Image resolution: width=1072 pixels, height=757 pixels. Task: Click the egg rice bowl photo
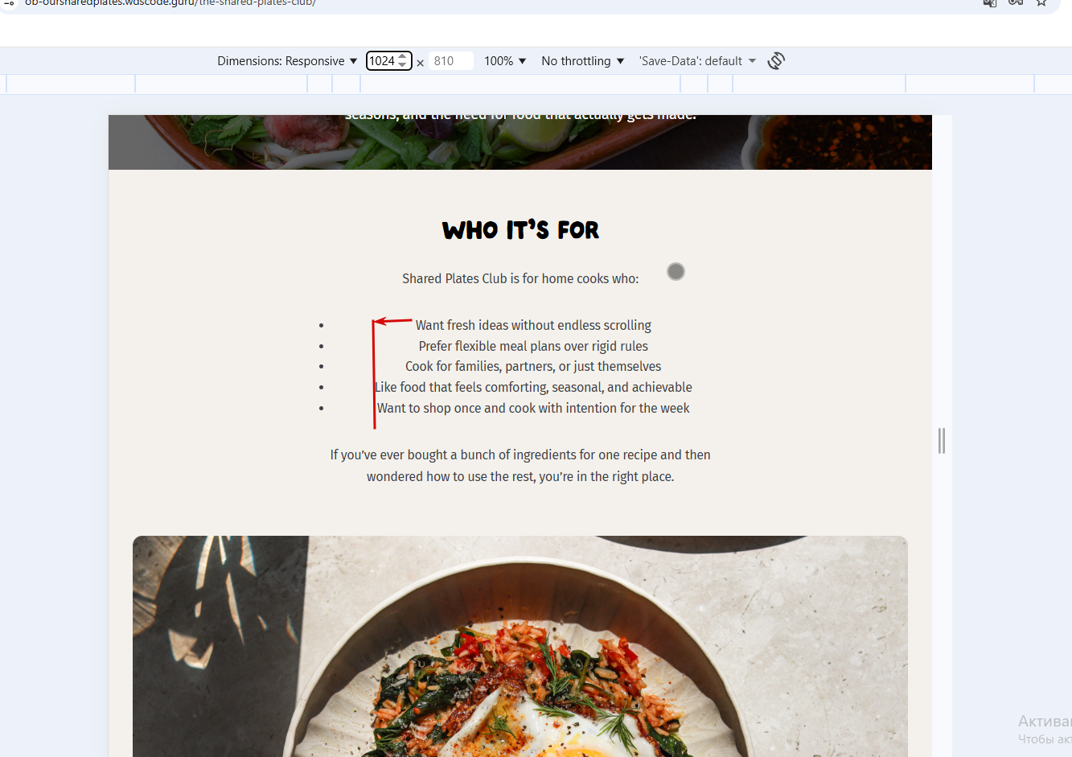[x=520, y=646]
